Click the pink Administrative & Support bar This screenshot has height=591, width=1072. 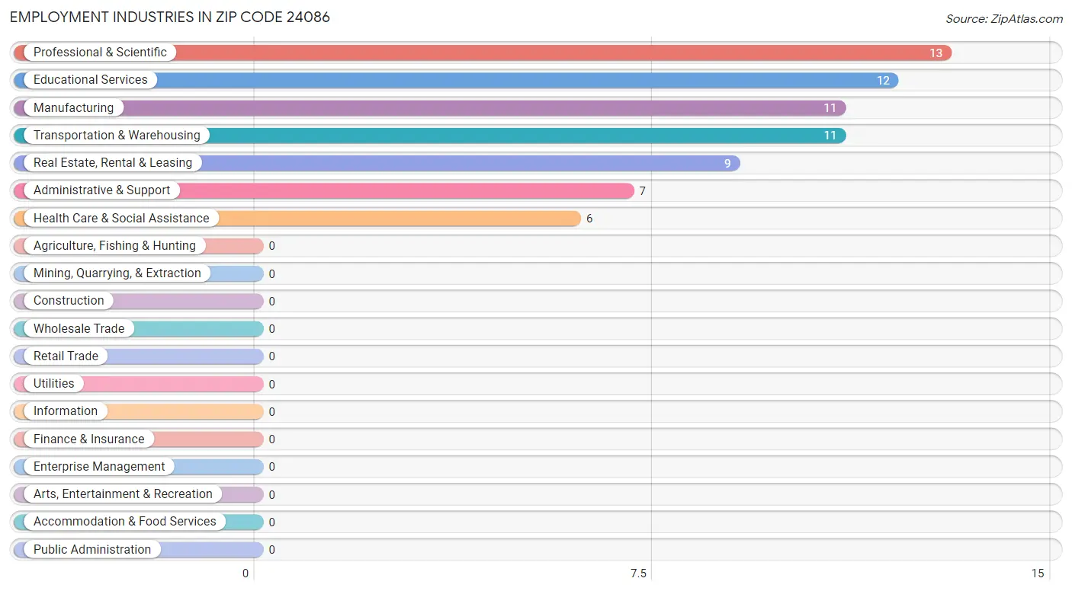point(324,190)
